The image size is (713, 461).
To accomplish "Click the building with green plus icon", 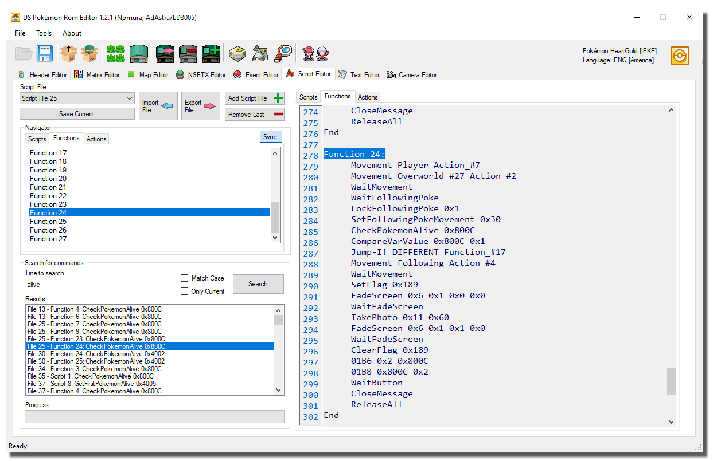I will pyautogui.click(x=211, y=54).
